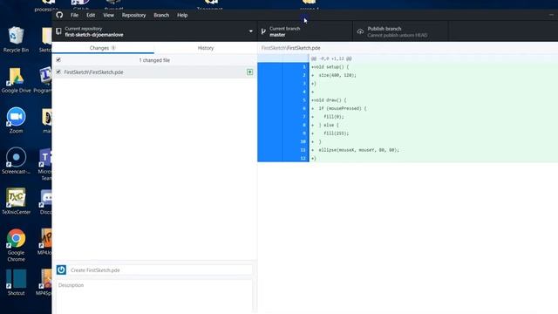Open Discord desktop shortcut
This screenshot has width=558, height=314.
pyautogui.click(x=46, y=201)
